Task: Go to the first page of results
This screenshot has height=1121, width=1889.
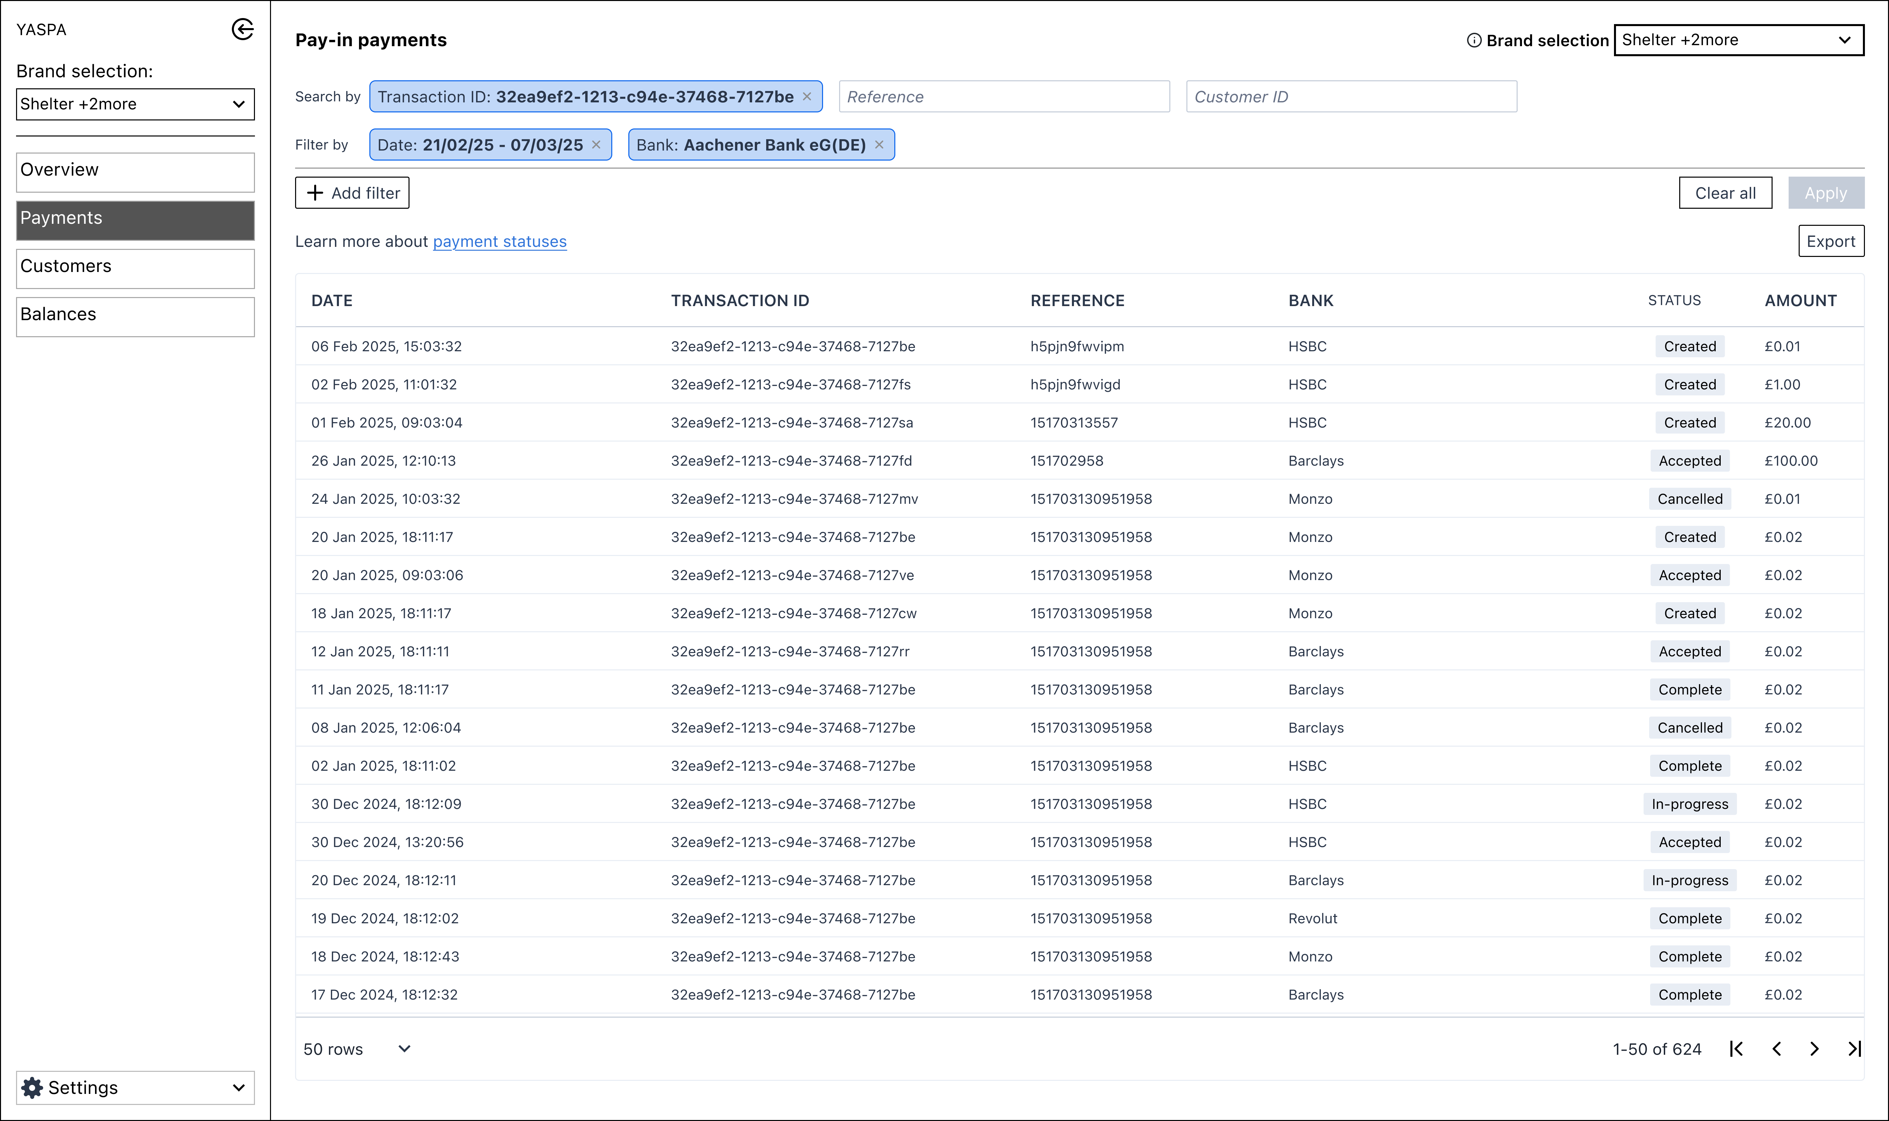Action: click(x=1736, y=1048)
